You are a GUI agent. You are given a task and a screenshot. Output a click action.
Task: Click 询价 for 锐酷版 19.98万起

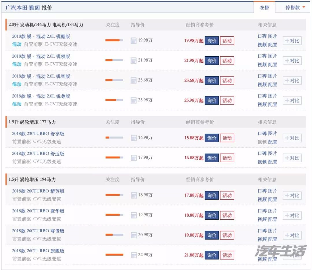[x=212, y=41]
